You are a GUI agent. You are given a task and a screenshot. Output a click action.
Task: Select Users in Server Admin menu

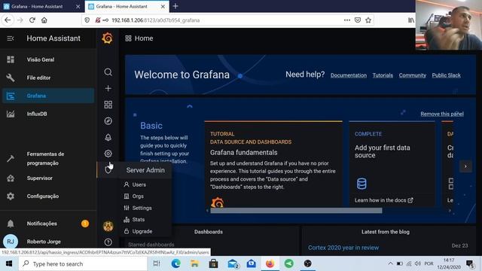coord(139,184)
